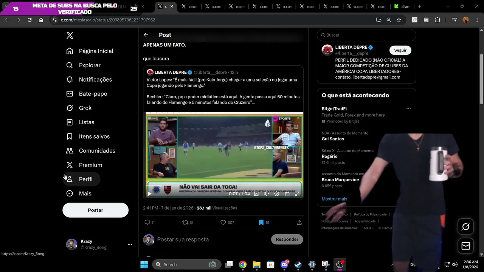Open the Chrome extensions puzzle icon
Image resolution: width=484 pixels, height=272 pixels.
(x=438, y=20)
